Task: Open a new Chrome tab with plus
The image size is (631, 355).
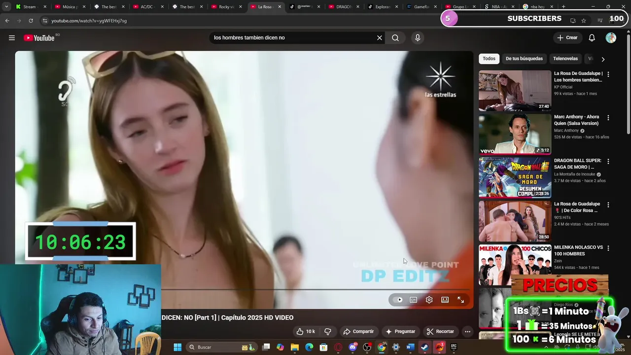Action: click(563, 7)
